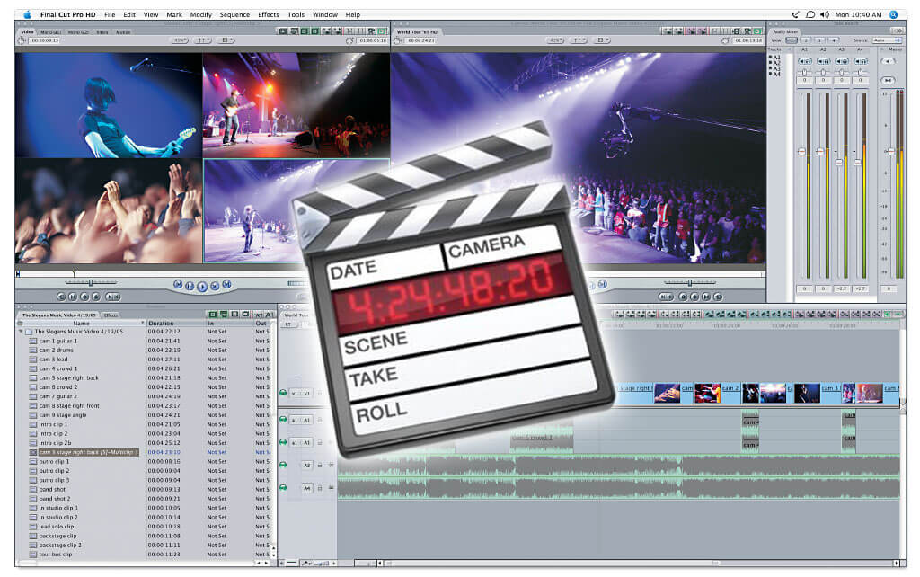Mute track A3 in the Audio Mixer
Image resolution: width=920 pixels, height=577 pixels.
(839, 61)
